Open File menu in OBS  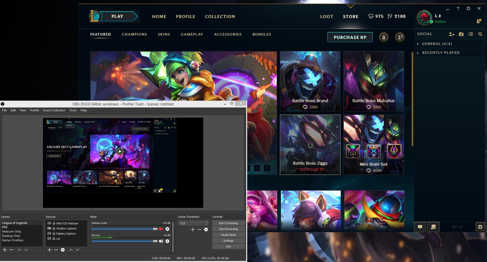[x=4, y=110]
